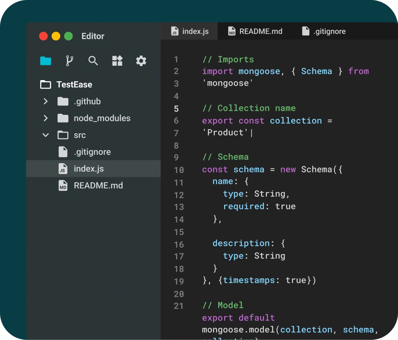Expand the node_modules folder chevron

[x=46, y=118]
